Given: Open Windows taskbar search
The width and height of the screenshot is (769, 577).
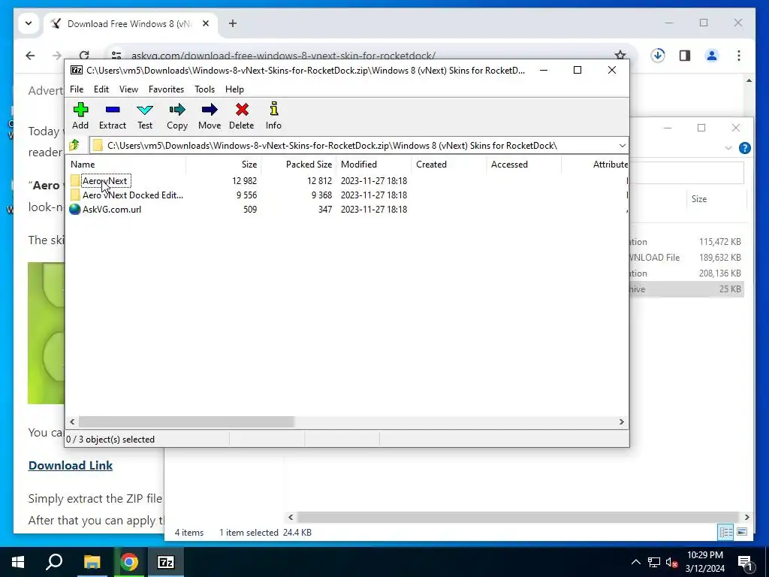Looking at the screenshot, I should [54, 562].
